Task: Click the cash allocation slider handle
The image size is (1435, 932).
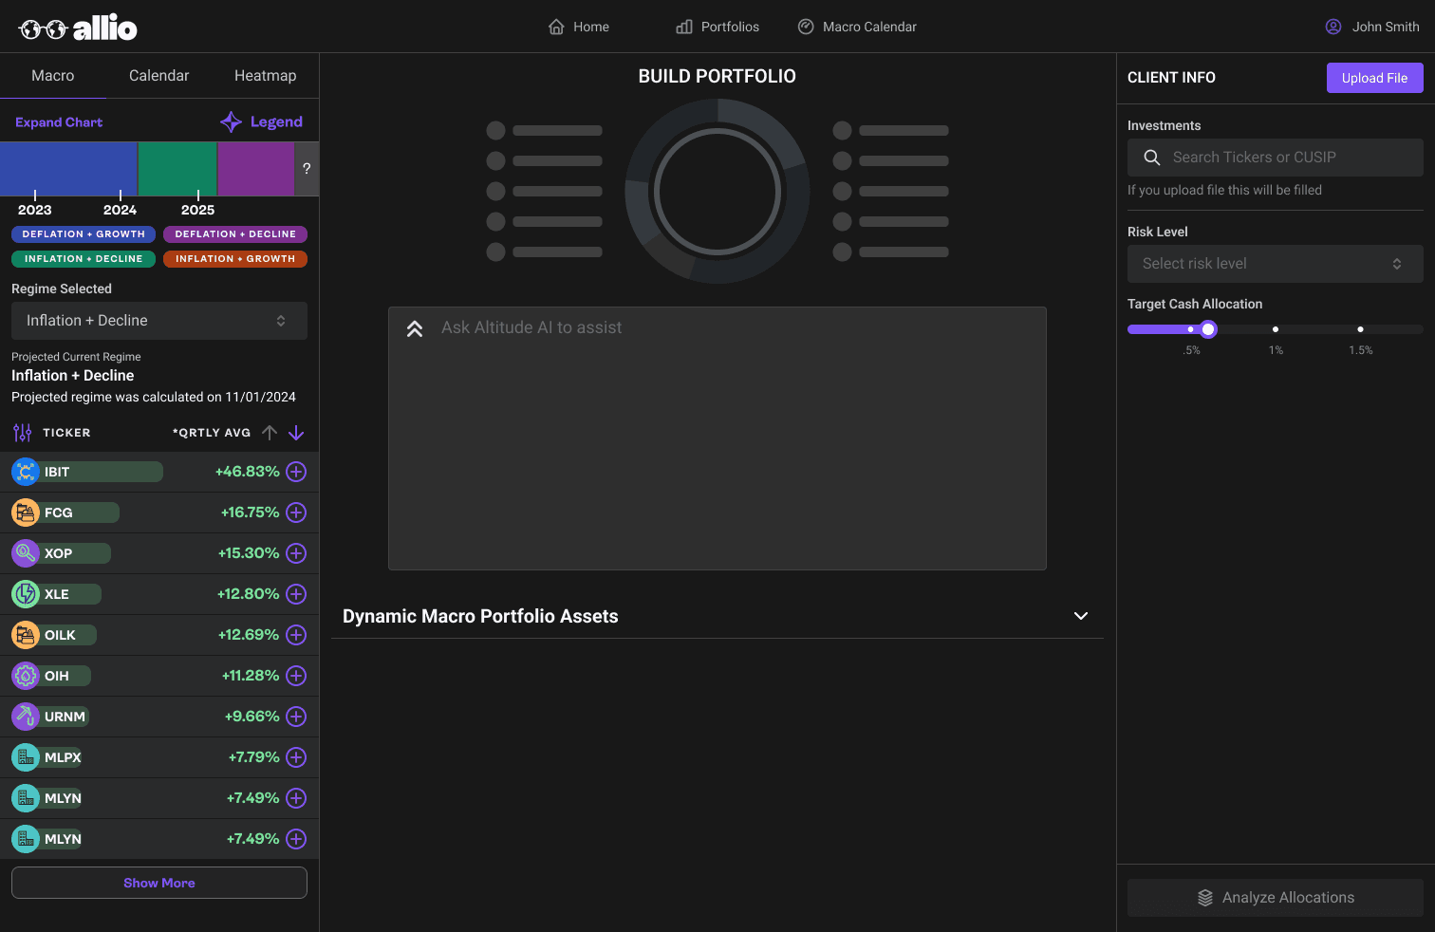Action: click(x=1208, y=329)
